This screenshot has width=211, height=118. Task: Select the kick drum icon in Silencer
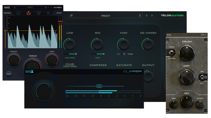[18, 13]
